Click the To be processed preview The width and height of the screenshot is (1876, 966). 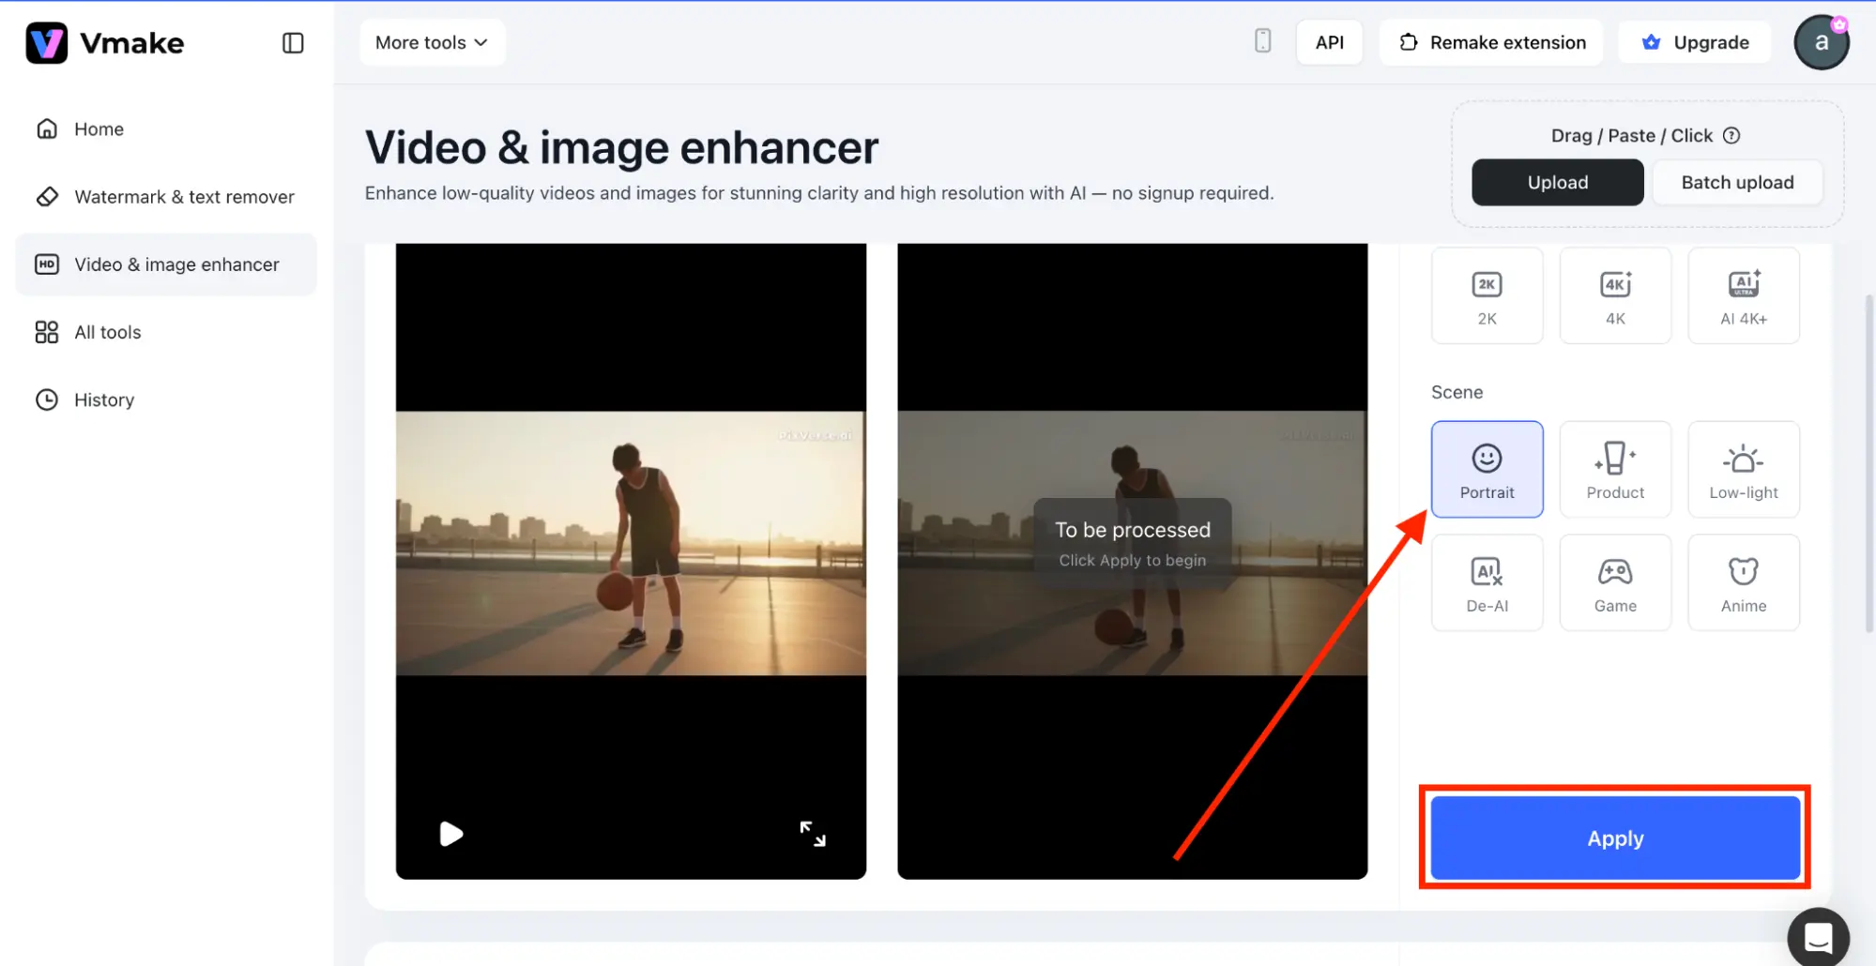click(1132, 543)
